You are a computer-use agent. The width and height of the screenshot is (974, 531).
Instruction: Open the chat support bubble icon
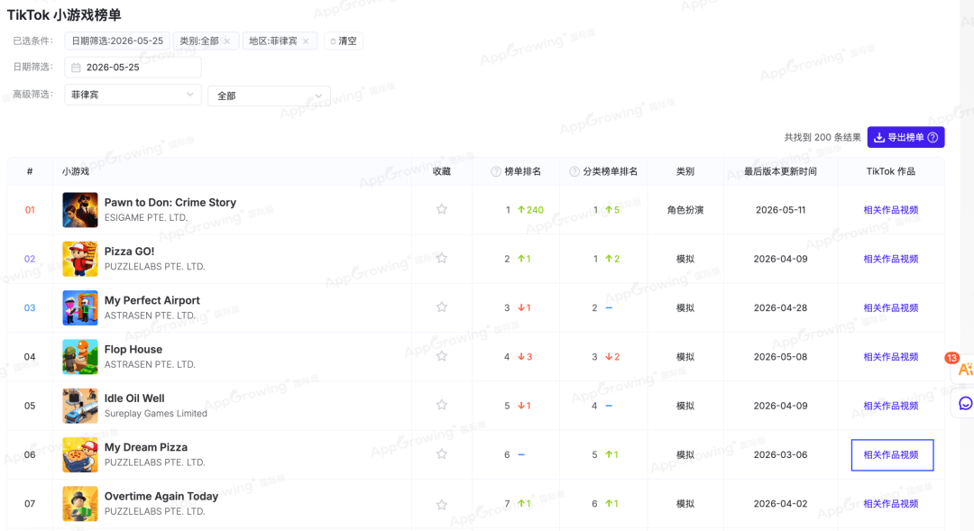click(965, 404)
